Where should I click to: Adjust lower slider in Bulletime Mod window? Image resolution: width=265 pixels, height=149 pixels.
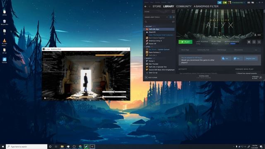coord(114,97)
